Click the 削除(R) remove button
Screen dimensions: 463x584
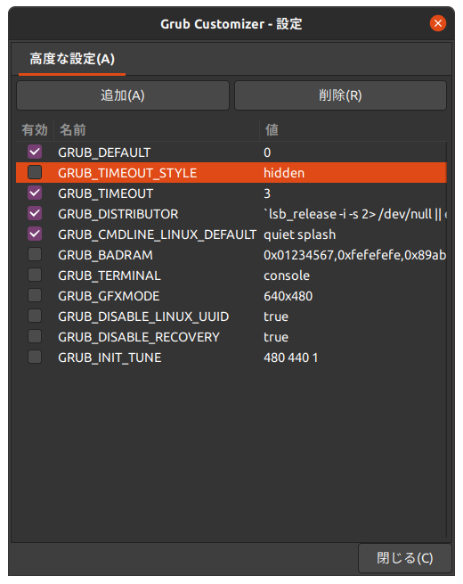340,95
